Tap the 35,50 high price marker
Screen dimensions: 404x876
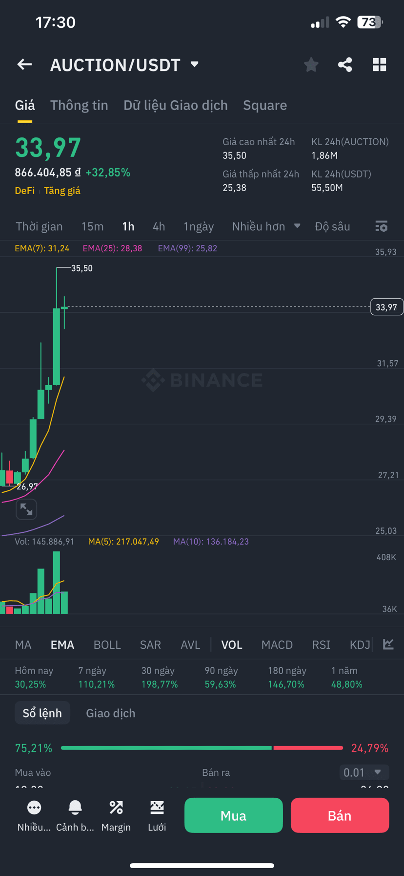(x=81, y=268)
